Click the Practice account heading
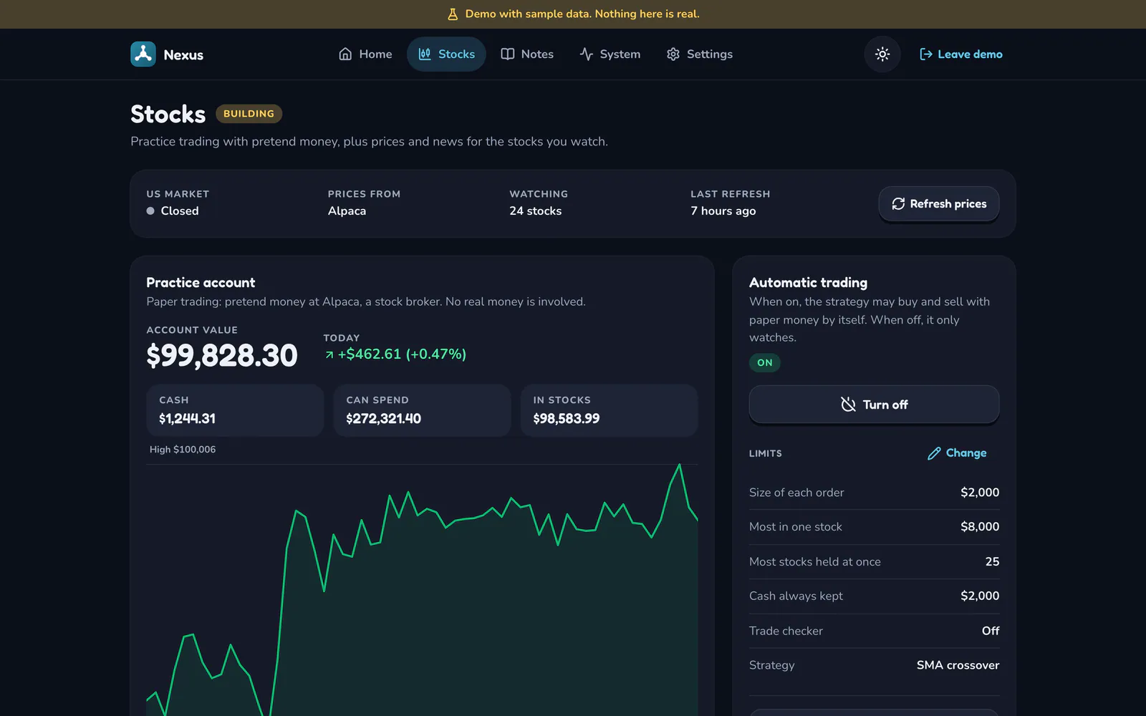 click(x=201, y=283)
